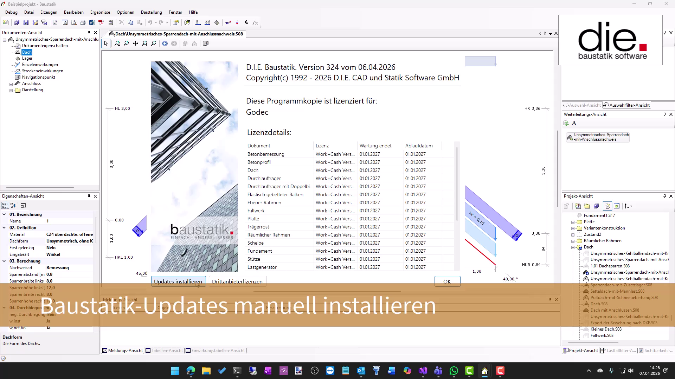Open the undo history dropdown arrow
The height and width of the screenshot is (379, 675).
click(156, 22)
